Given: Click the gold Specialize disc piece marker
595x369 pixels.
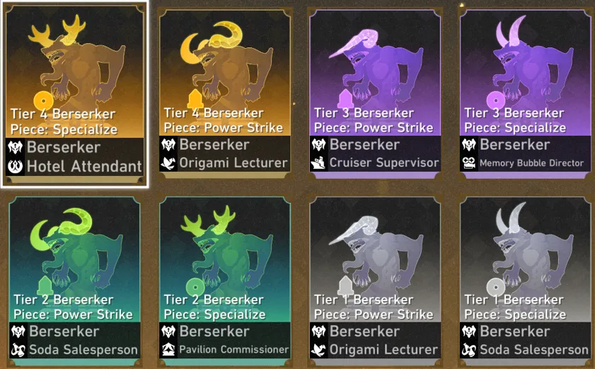Looking at the screenshot, I should coord(43,102).
